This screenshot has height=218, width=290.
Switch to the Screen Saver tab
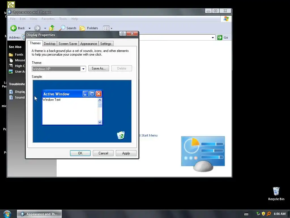click(x=68, y=44)
